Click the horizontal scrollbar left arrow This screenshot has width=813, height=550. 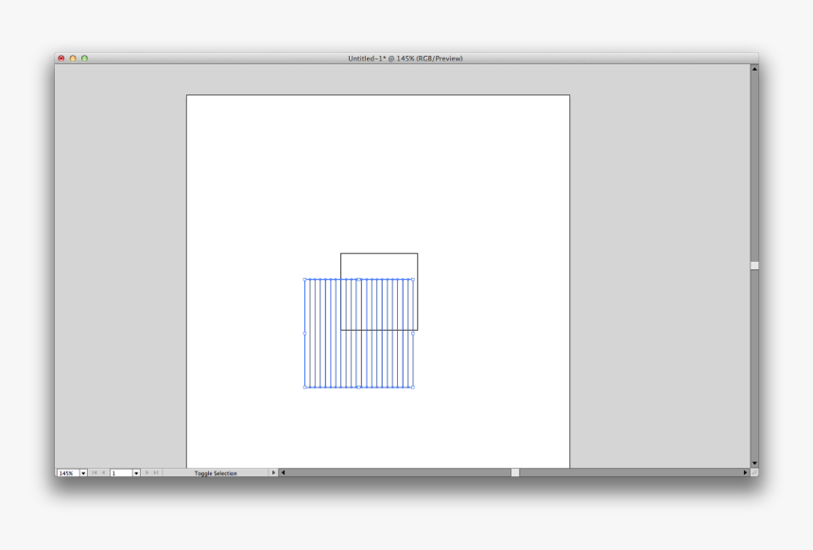click(x=283, y=473)
